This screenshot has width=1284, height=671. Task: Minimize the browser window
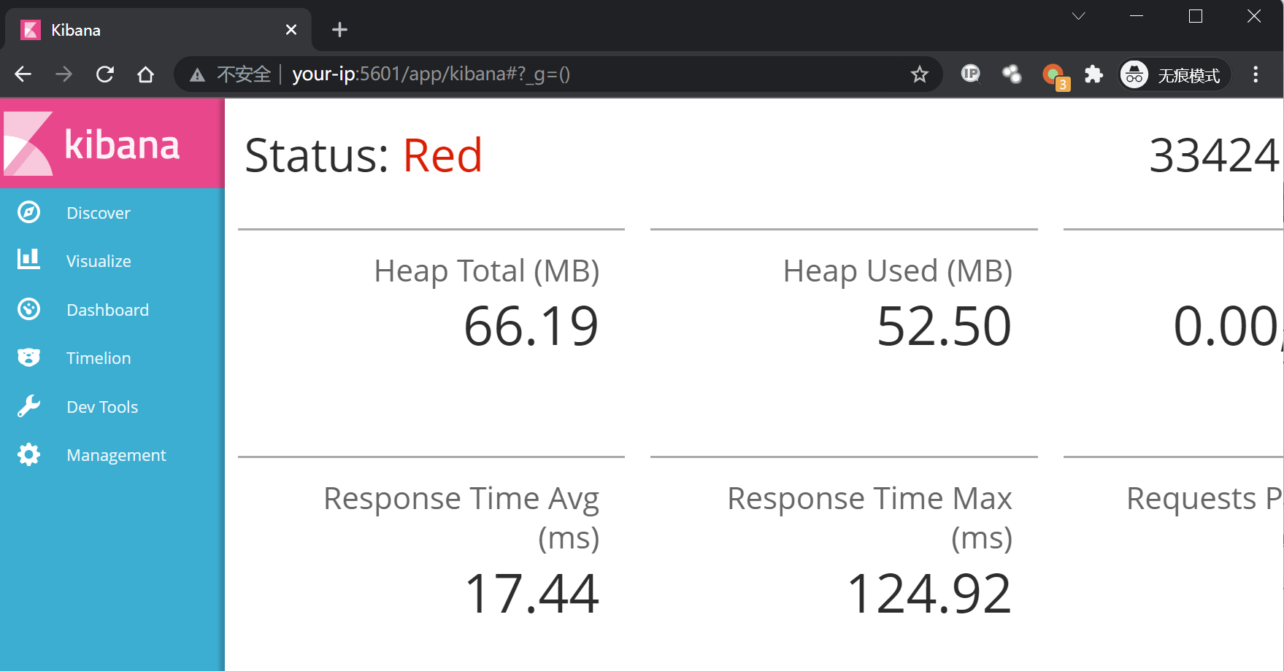pyautogui.click(x=1137, y=16)
